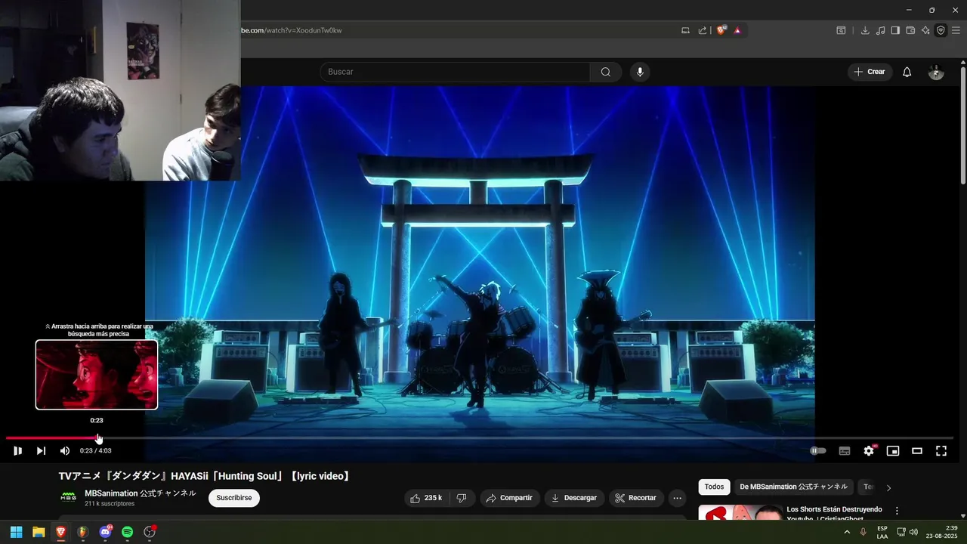Open OBS Studio from taskbar
The width and height of the screenshot is (967, 544).
[x=150, y=532]
